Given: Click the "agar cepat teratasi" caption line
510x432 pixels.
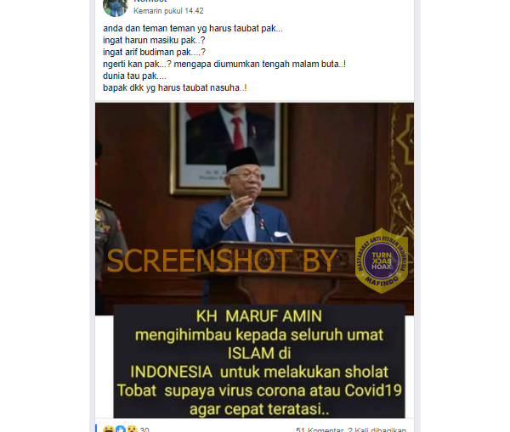Looking at the screenshot, I should (x=259, y=409).
